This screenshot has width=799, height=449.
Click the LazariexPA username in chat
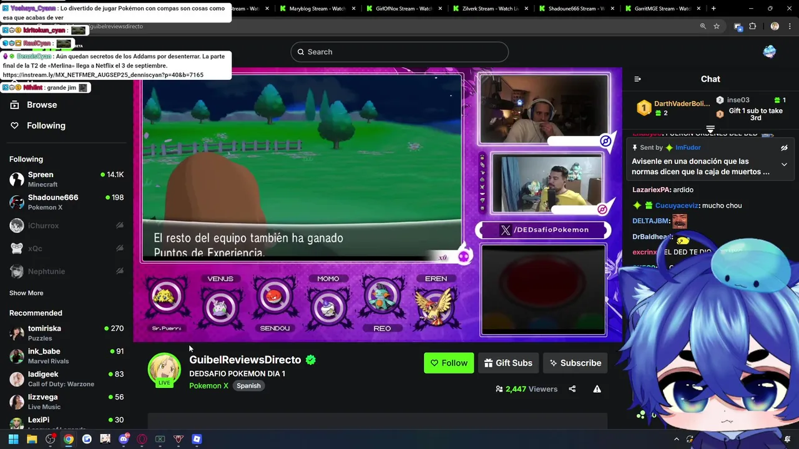[651, 190]
